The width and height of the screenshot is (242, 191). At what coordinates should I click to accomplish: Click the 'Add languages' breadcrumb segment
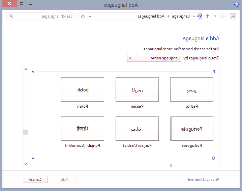point(151,16)
